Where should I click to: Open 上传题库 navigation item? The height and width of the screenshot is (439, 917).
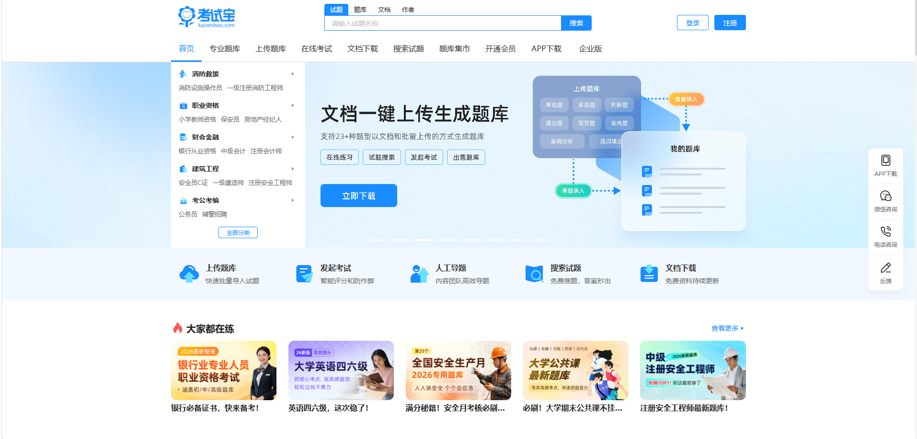(x=271, y=48)
